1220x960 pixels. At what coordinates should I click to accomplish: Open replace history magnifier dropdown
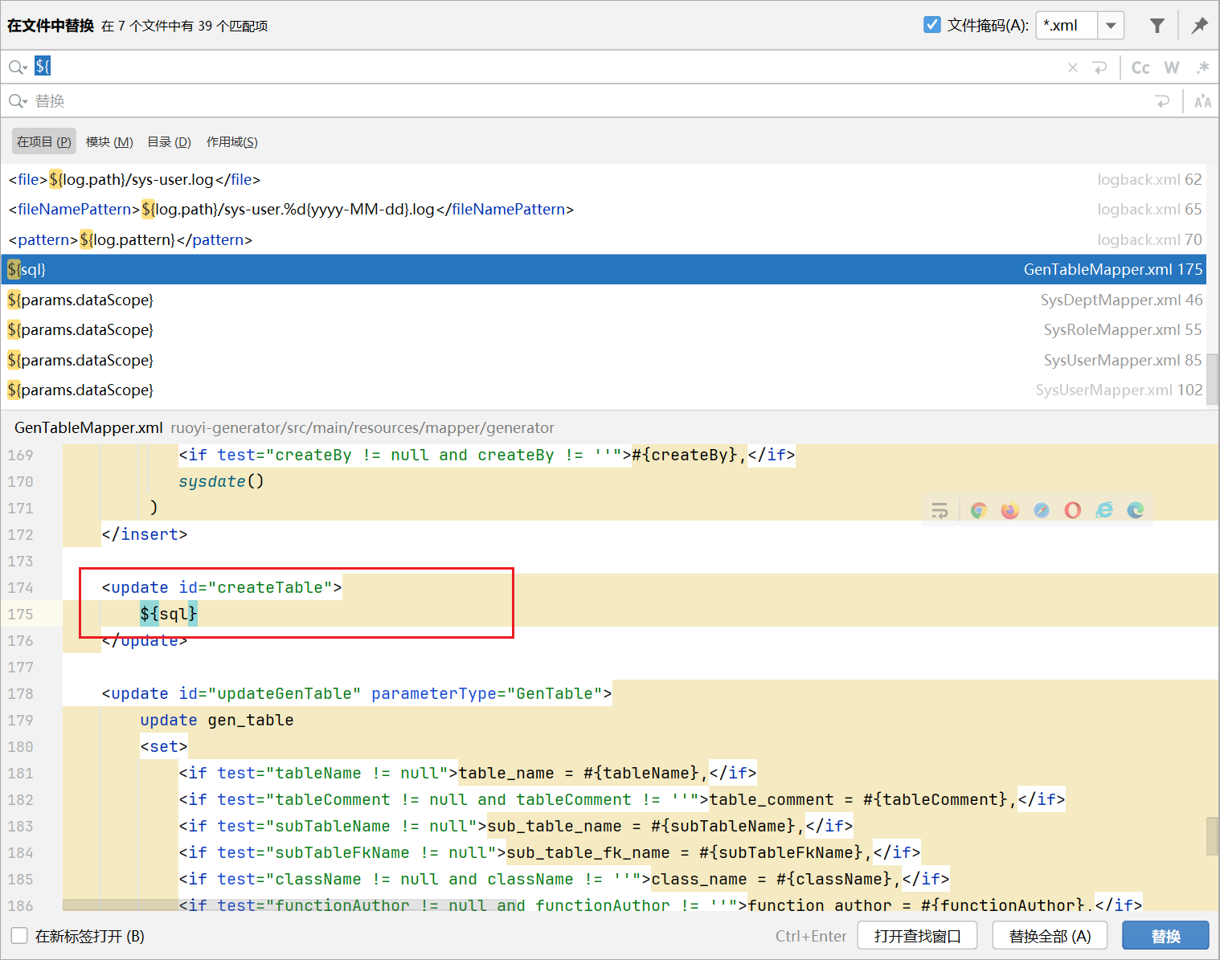click(x=18, y=101)
